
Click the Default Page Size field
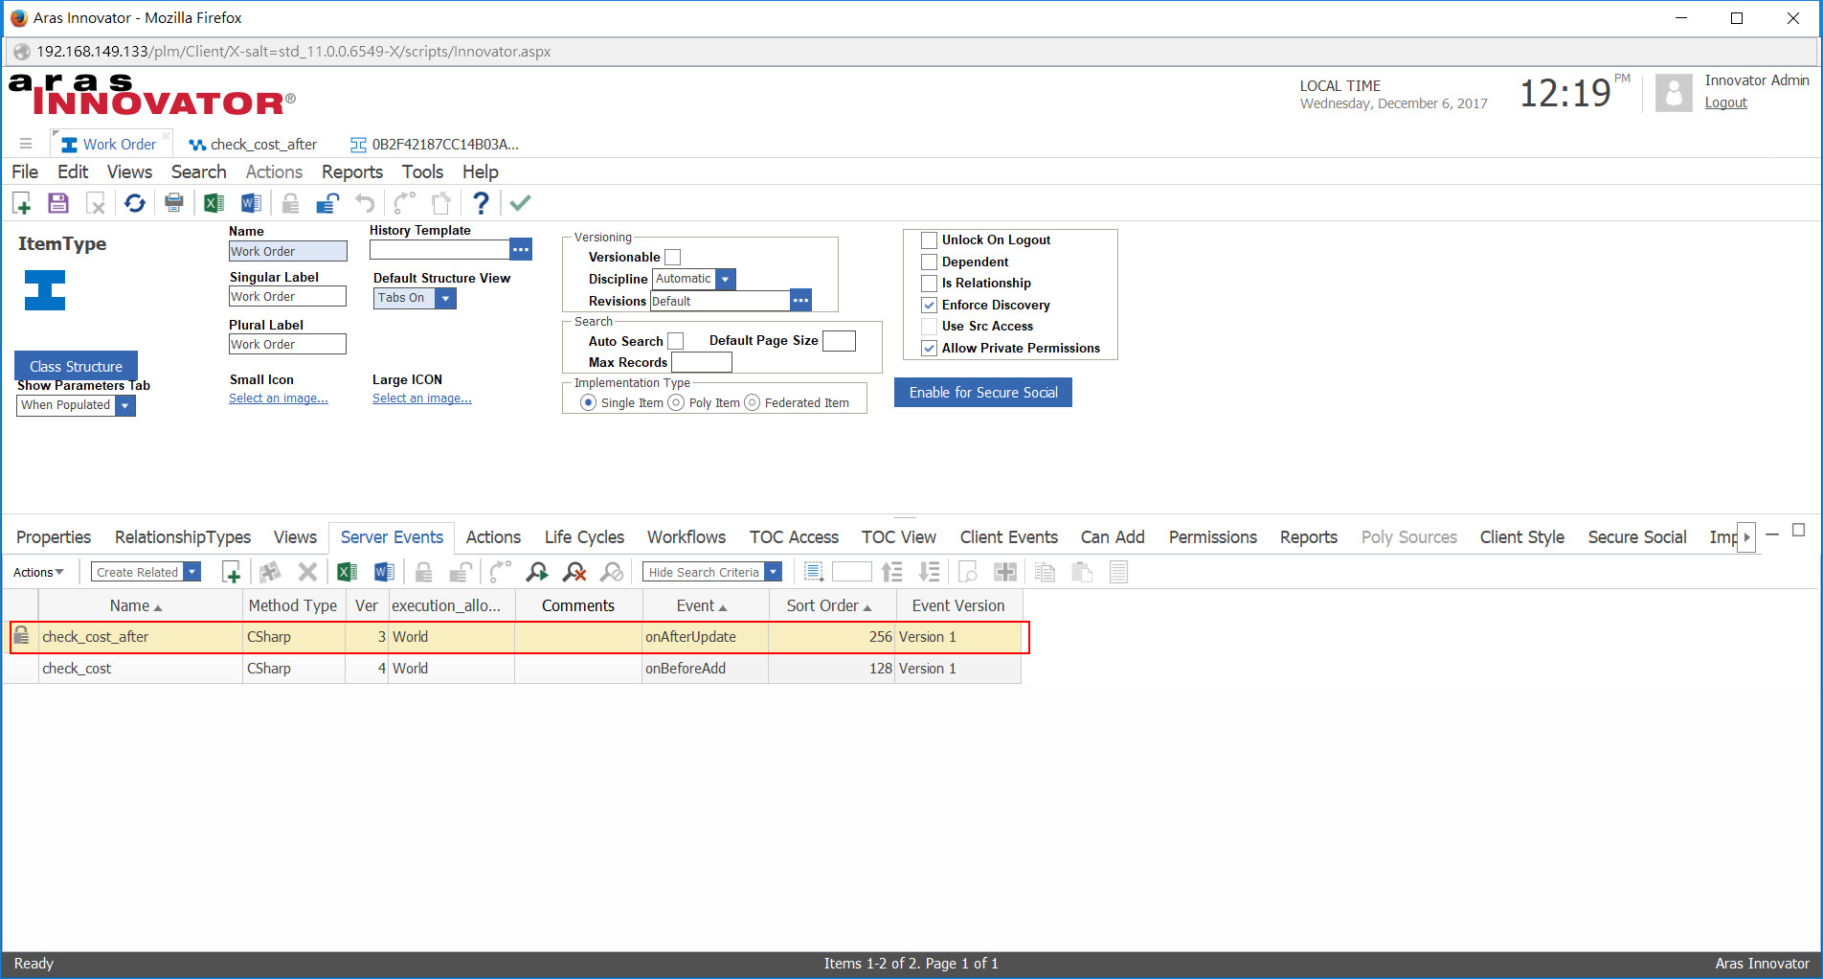839,341
